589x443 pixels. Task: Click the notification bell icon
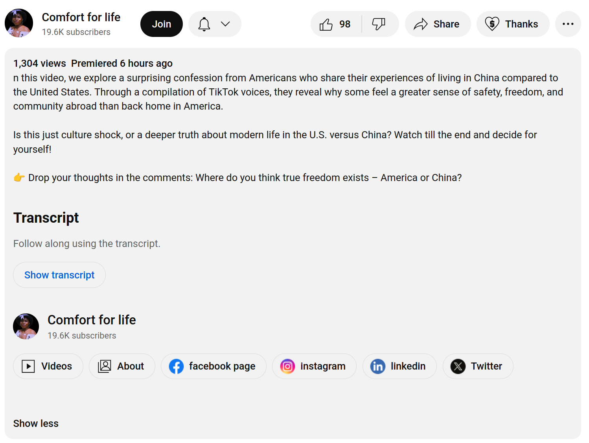pos(204,24)
